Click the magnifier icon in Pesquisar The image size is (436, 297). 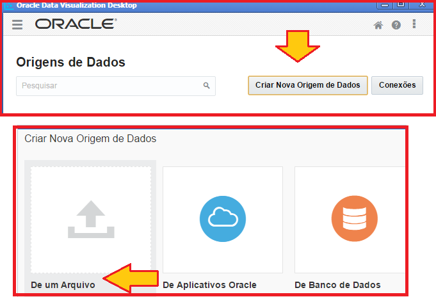206,85
